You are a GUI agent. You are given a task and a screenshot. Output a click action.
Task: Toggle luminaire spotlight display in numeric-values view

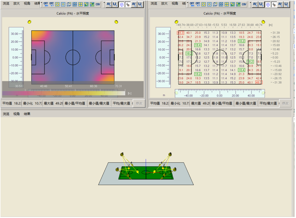(x=274, y=4)
